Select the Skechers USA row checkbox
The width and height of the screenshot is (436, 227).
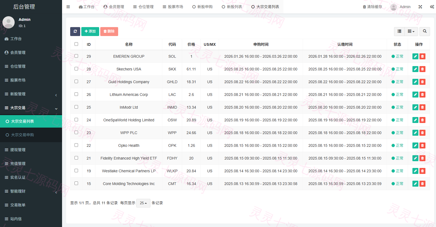click(76, 69)
